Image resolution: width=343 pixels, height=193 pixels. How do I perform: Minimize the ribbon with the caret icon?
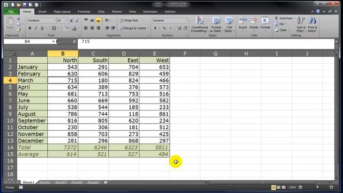click(x=312, y=11)
